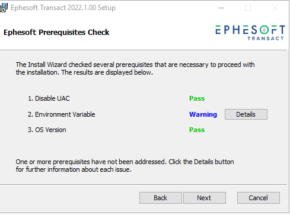The height and width of the screenshot is (215, 290).
Task: Click the Pass status beside OS Version
Action: click(197, 130)
